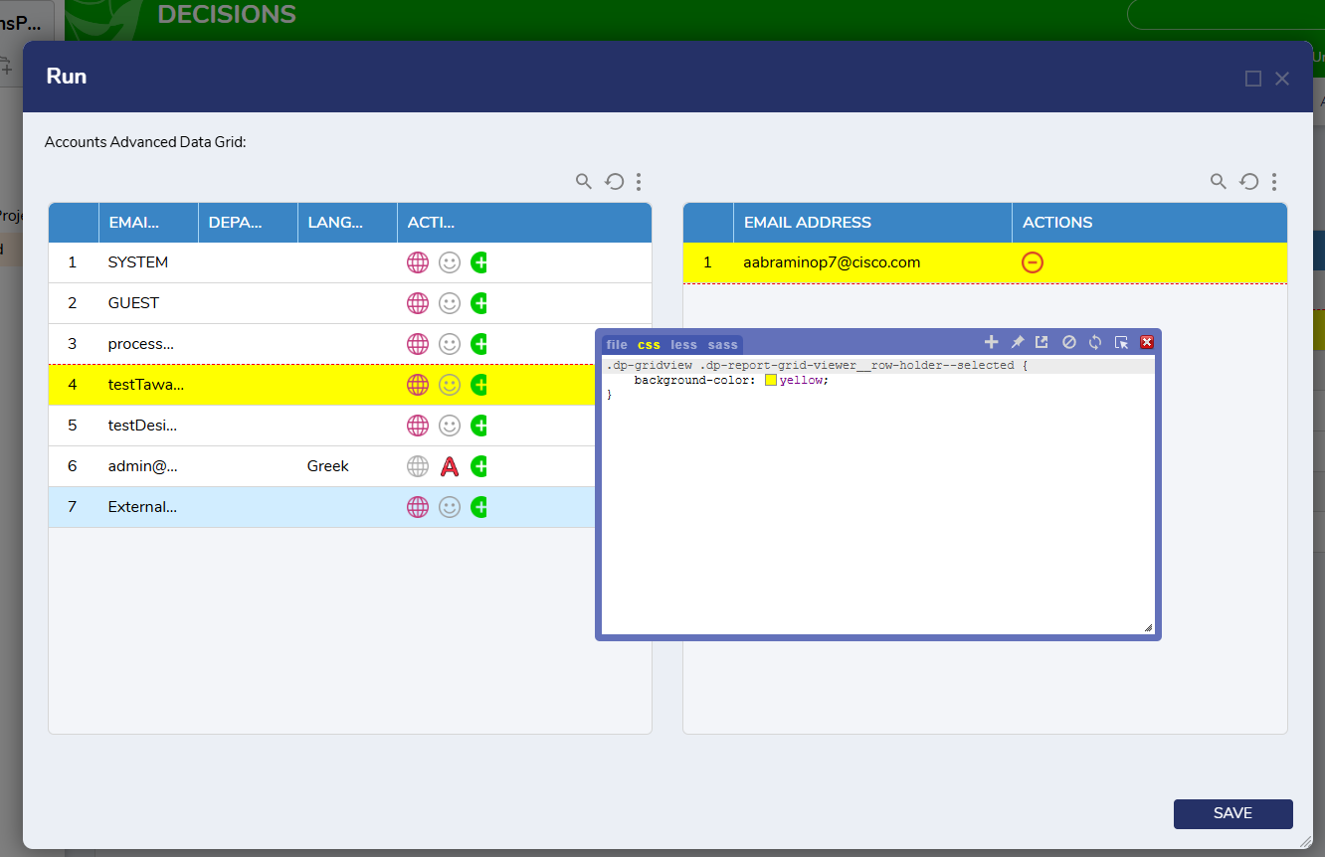Click the SAVE button
1325x857 pixels.
click(x=1232, y=813)
